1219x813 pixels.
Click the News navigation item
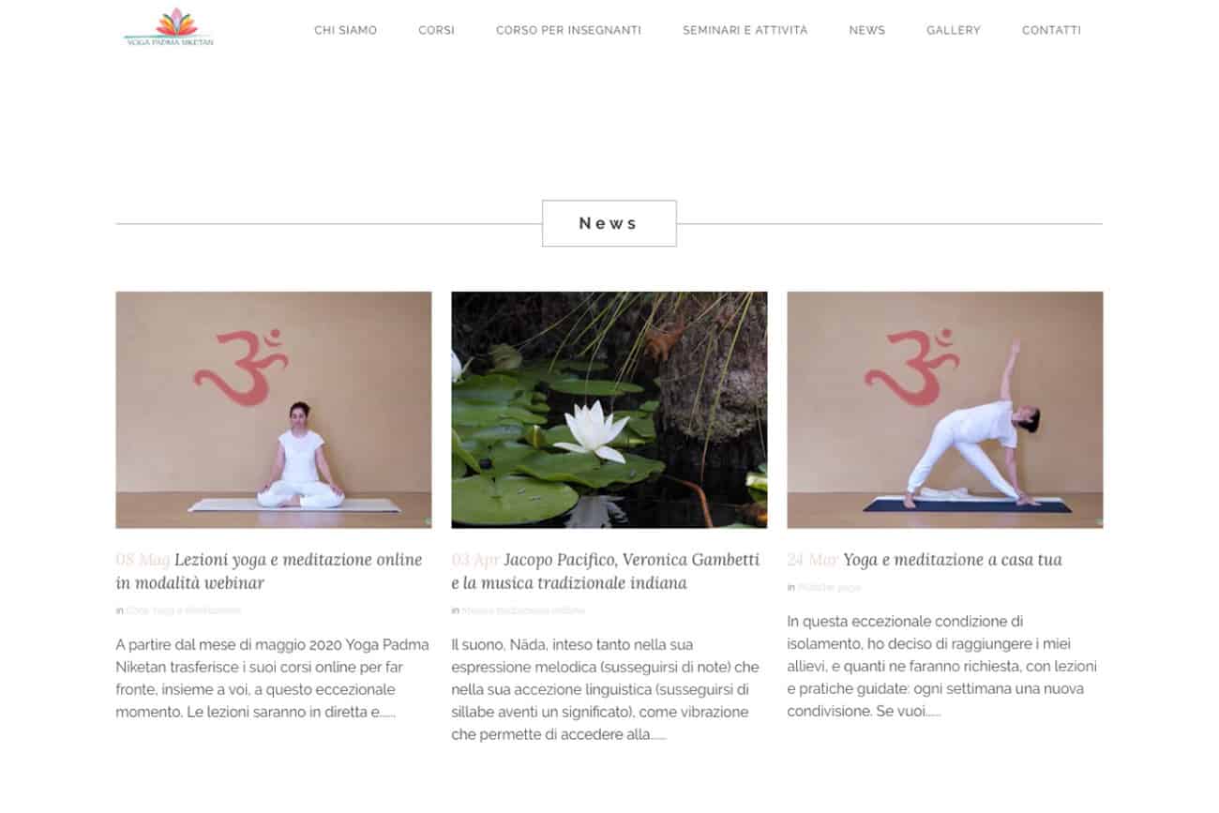click(866, 30)
